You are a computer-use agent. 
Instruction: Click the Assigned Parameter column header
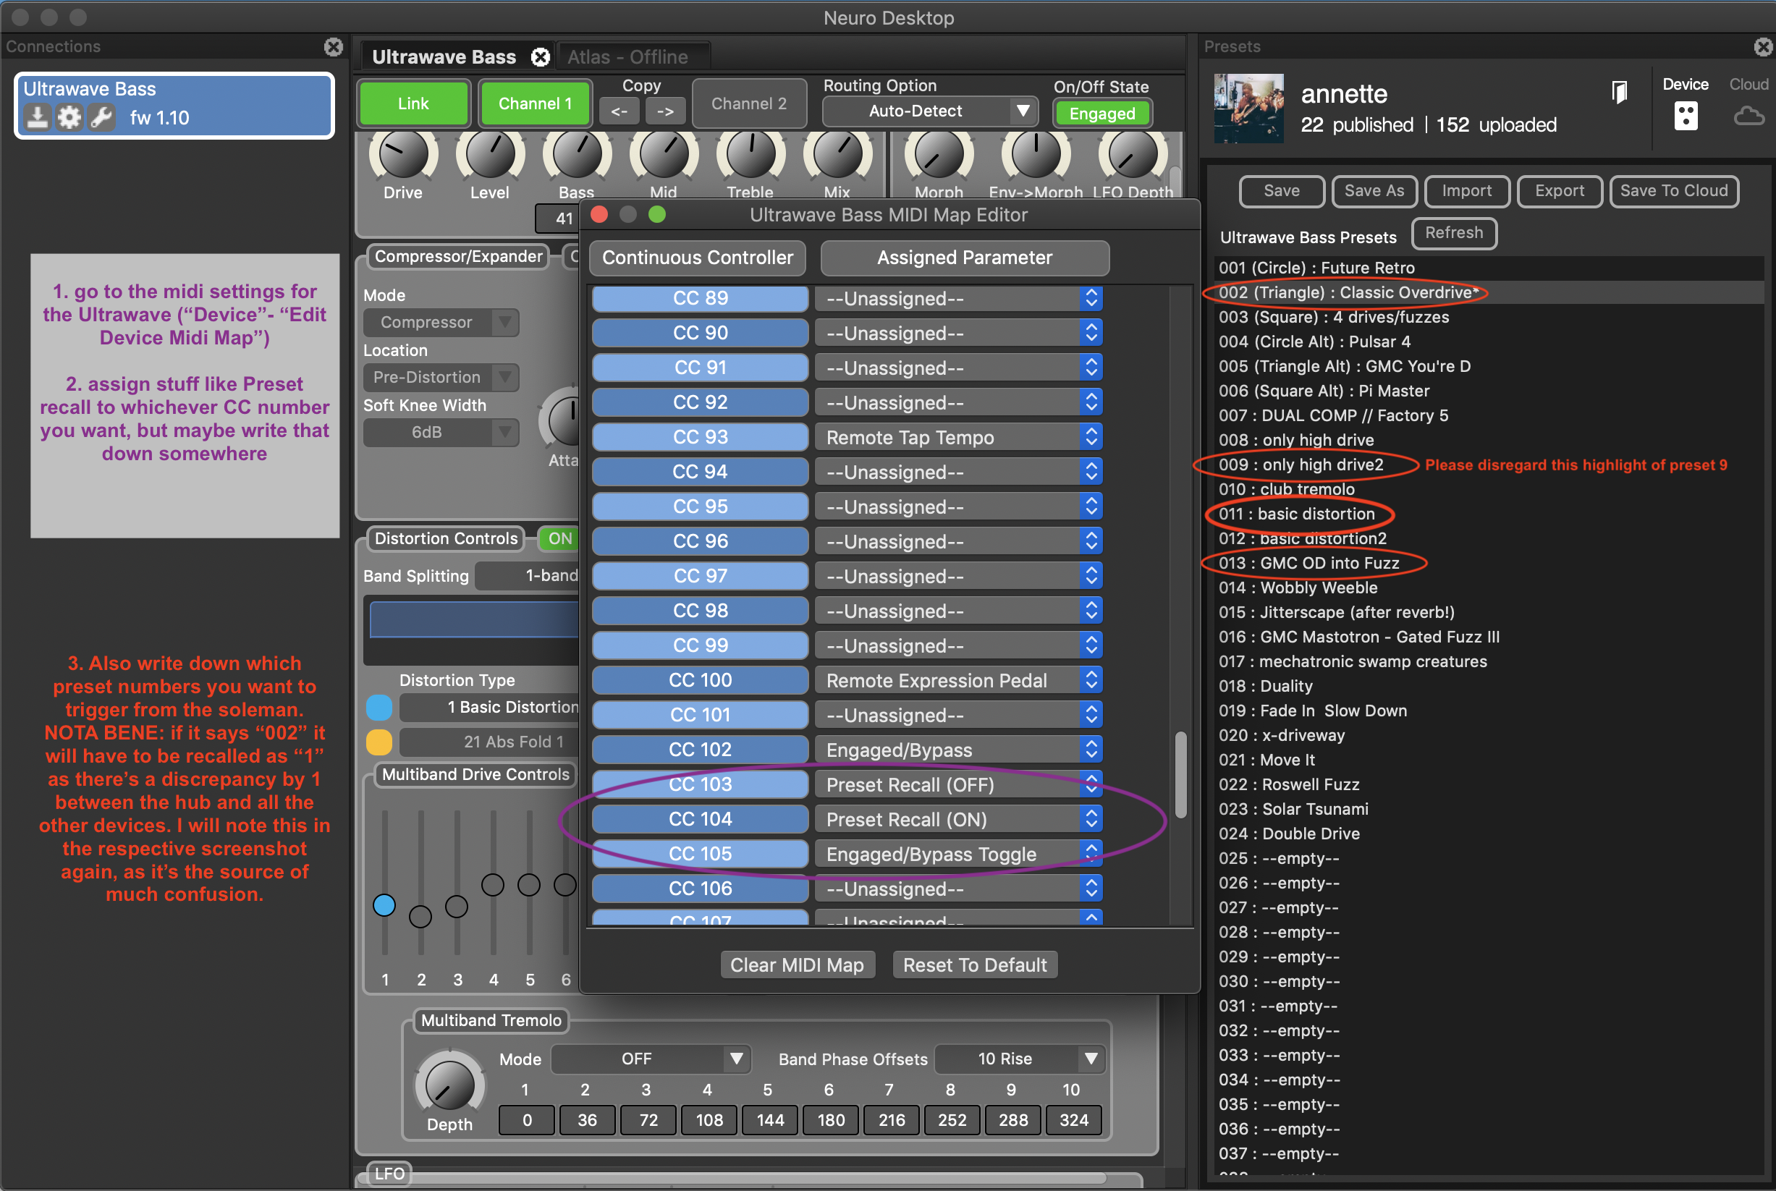click(965, 258)
